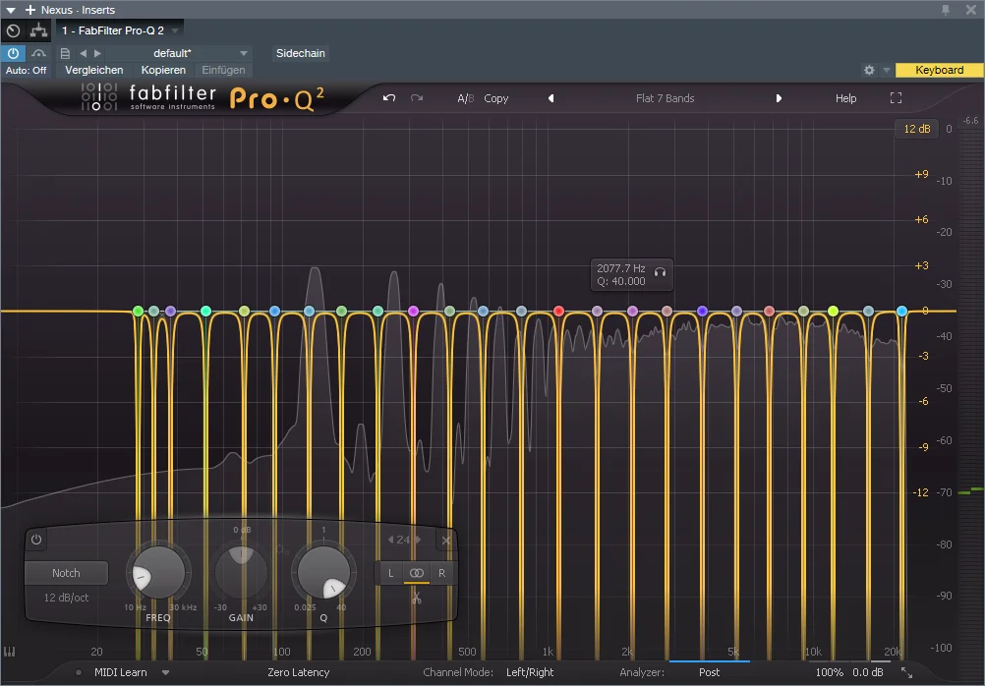Click the headphones solo icon in band tooltip
Image resolution: width=985 pixels, height=686 pixels.
tap(660, 272)
